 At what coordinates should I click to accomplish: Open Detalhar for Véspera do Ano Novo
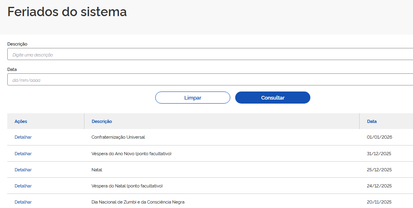[23, 154]
